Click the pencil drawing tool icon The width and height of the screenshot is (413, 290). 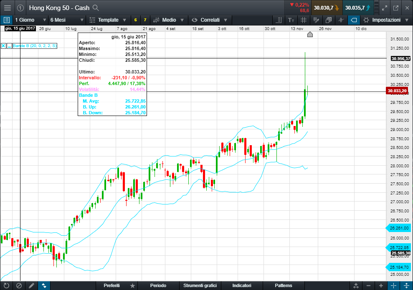tap(31, 286)
